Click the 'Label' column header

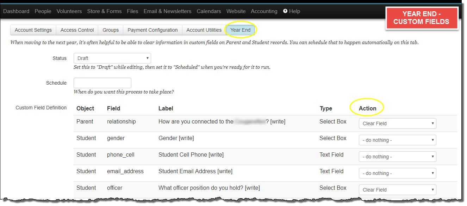click(166, 108)
